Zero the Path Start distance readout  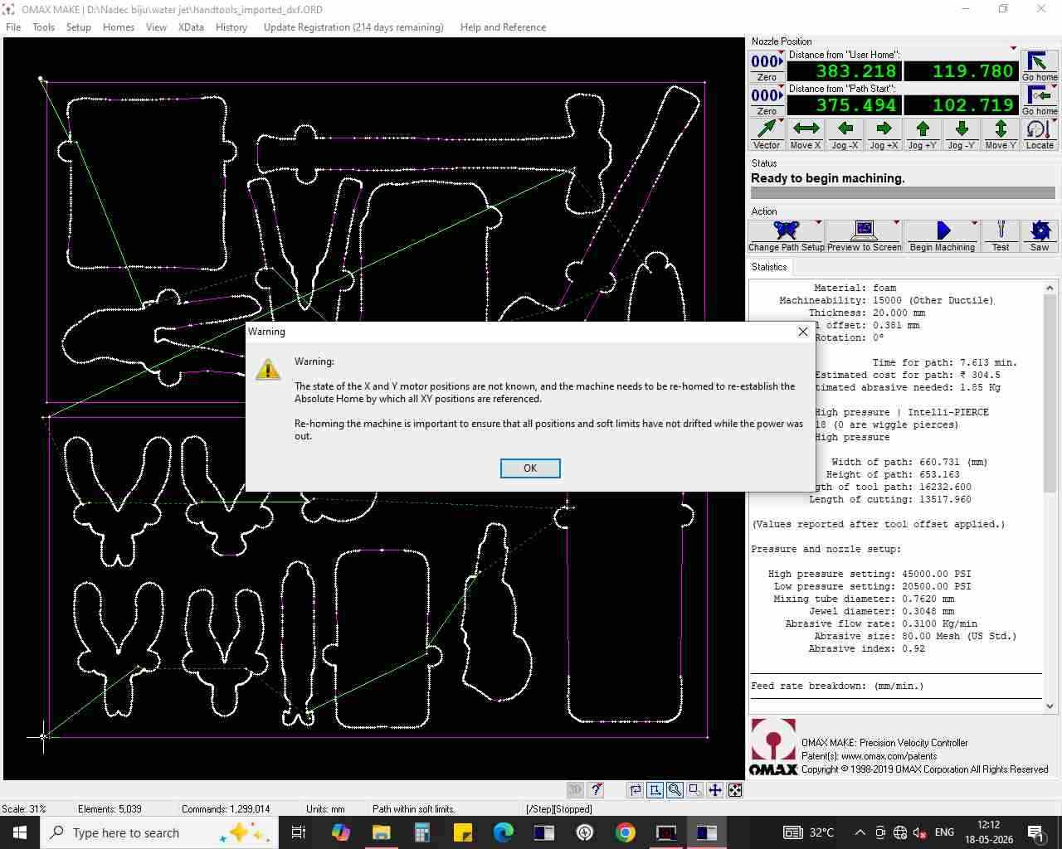(767, 100)
